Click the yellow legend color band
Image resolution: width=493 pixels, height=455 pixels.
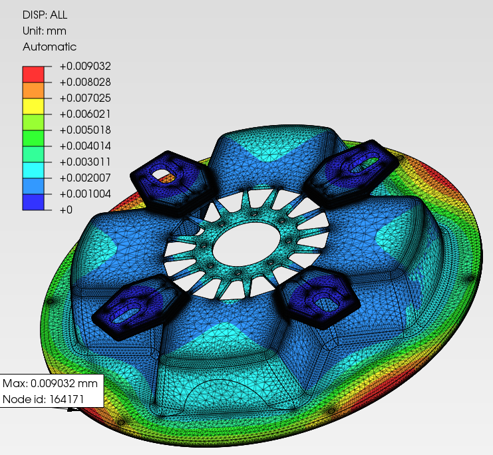coord(33,106)
